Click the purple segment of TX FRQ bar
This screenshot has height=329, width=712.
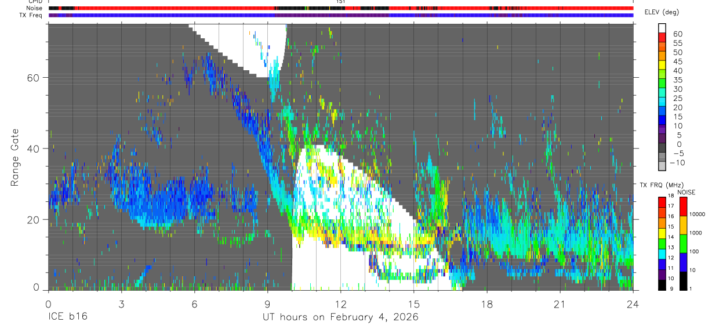(663, 276)
